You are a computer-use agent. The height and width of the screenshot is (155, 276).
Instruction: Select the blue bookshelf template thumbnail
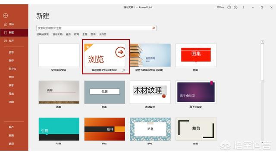(x=150, y=55)
